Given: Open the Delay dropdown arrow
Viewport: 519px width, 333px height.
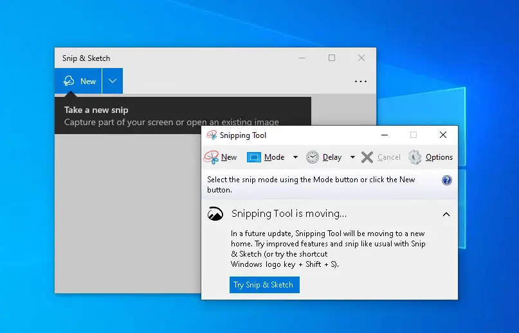Looking at the screenshot, I should coord(352,157).
